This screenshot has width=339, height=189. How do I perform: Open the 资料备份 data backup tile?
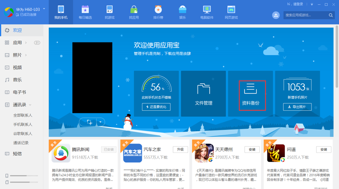(x=250, y=93)
